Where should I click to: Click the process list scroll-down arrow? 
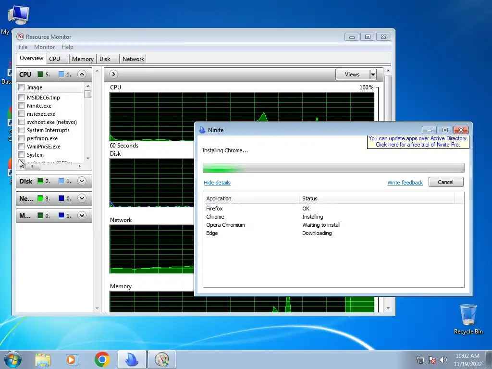88,159
